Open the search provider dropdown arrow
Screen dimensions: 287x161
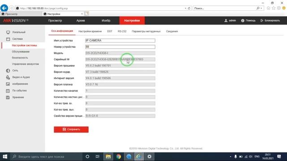tap(261, 8)
